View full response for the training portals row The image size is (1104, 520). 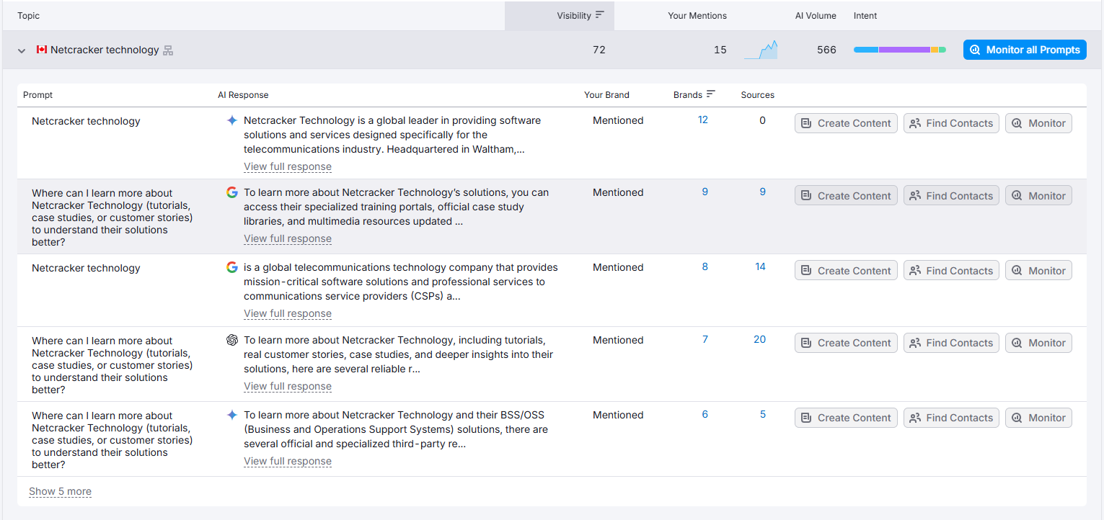tap(288, 238)
